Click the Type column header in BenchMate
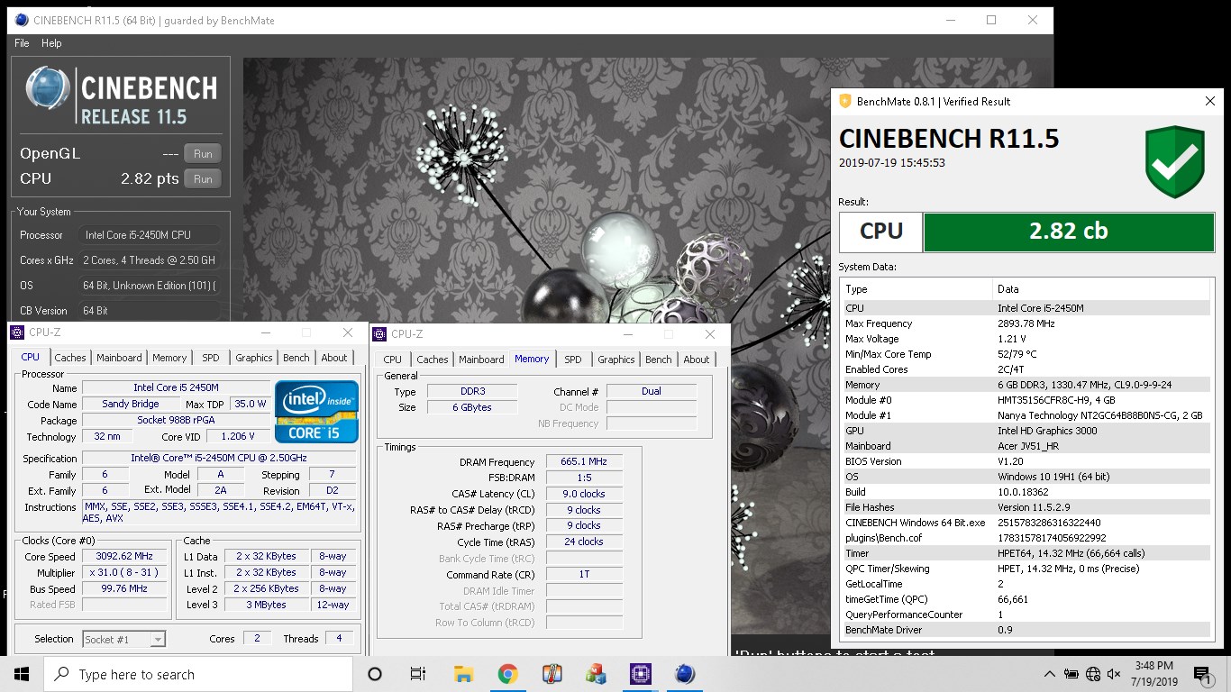This screenshot has width=1231, height=692. click(x=916, y=289)
